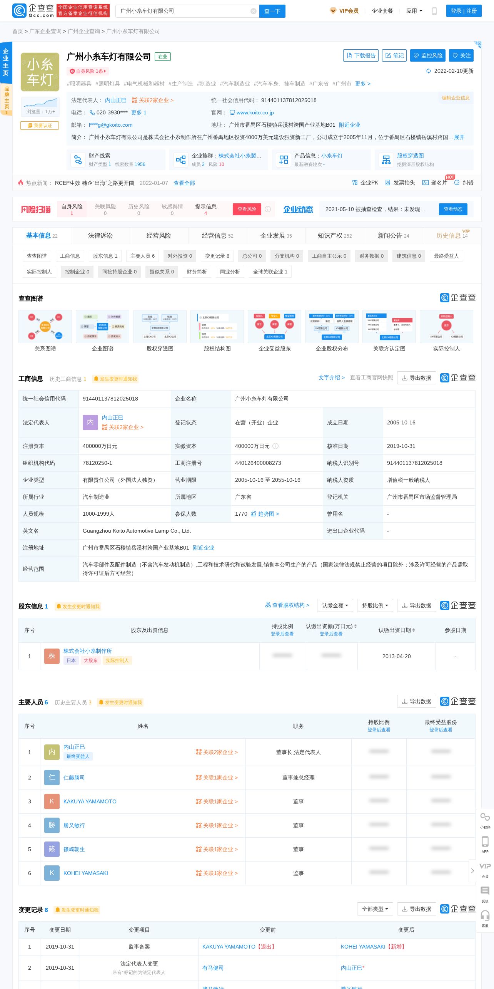Switch to 法律诉讼 tab
Screen dimensions: 494x989
(x=100, y=236)
